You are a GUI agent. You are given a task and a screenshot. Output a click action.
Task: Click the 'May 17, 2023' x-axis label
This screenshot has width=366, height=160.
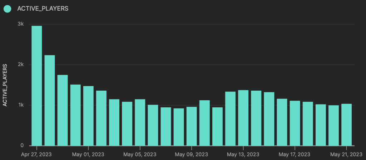(295, 154)
